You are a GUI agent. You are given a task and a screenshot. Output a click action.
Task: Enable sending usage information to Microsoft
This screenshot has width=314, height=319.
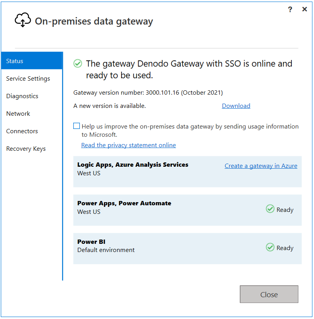(x=76, y=126)
